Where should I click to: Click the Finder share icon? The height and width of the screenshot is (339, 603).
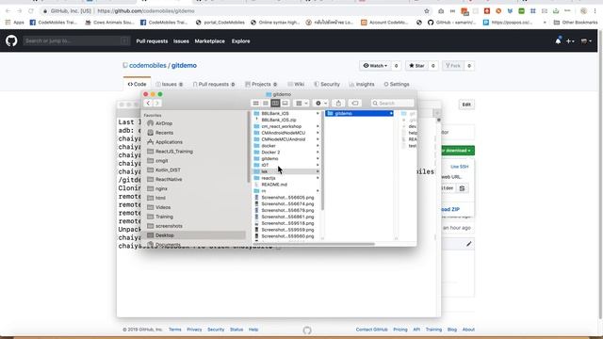click(x=338, y=103)
